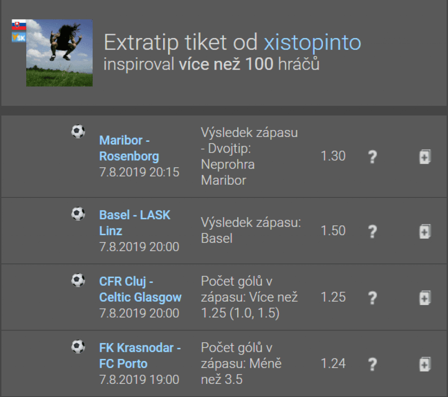
Task: Click soccer ball icon next to CFR Cluj match
Action: pyautogui.click(x=78, y=280)
